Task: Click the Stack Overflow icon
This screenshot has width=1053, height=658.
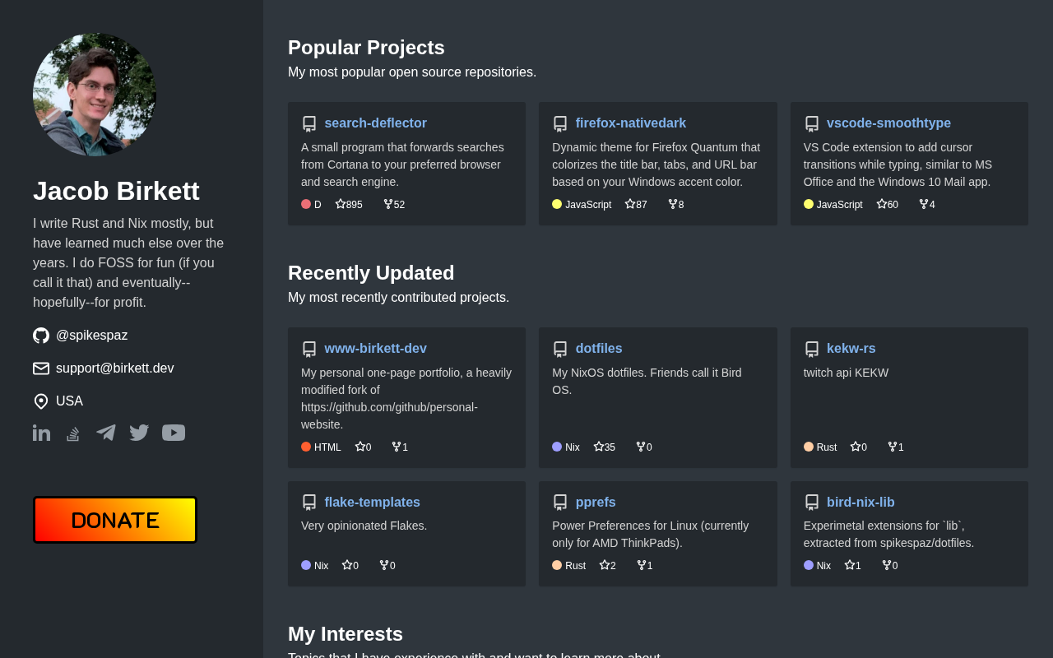Action: 73,433
